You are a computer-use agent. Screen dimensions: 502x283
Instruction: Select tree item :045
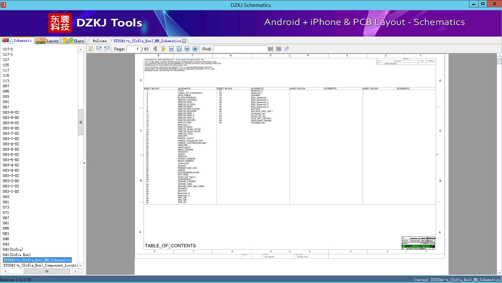point(6,239)
